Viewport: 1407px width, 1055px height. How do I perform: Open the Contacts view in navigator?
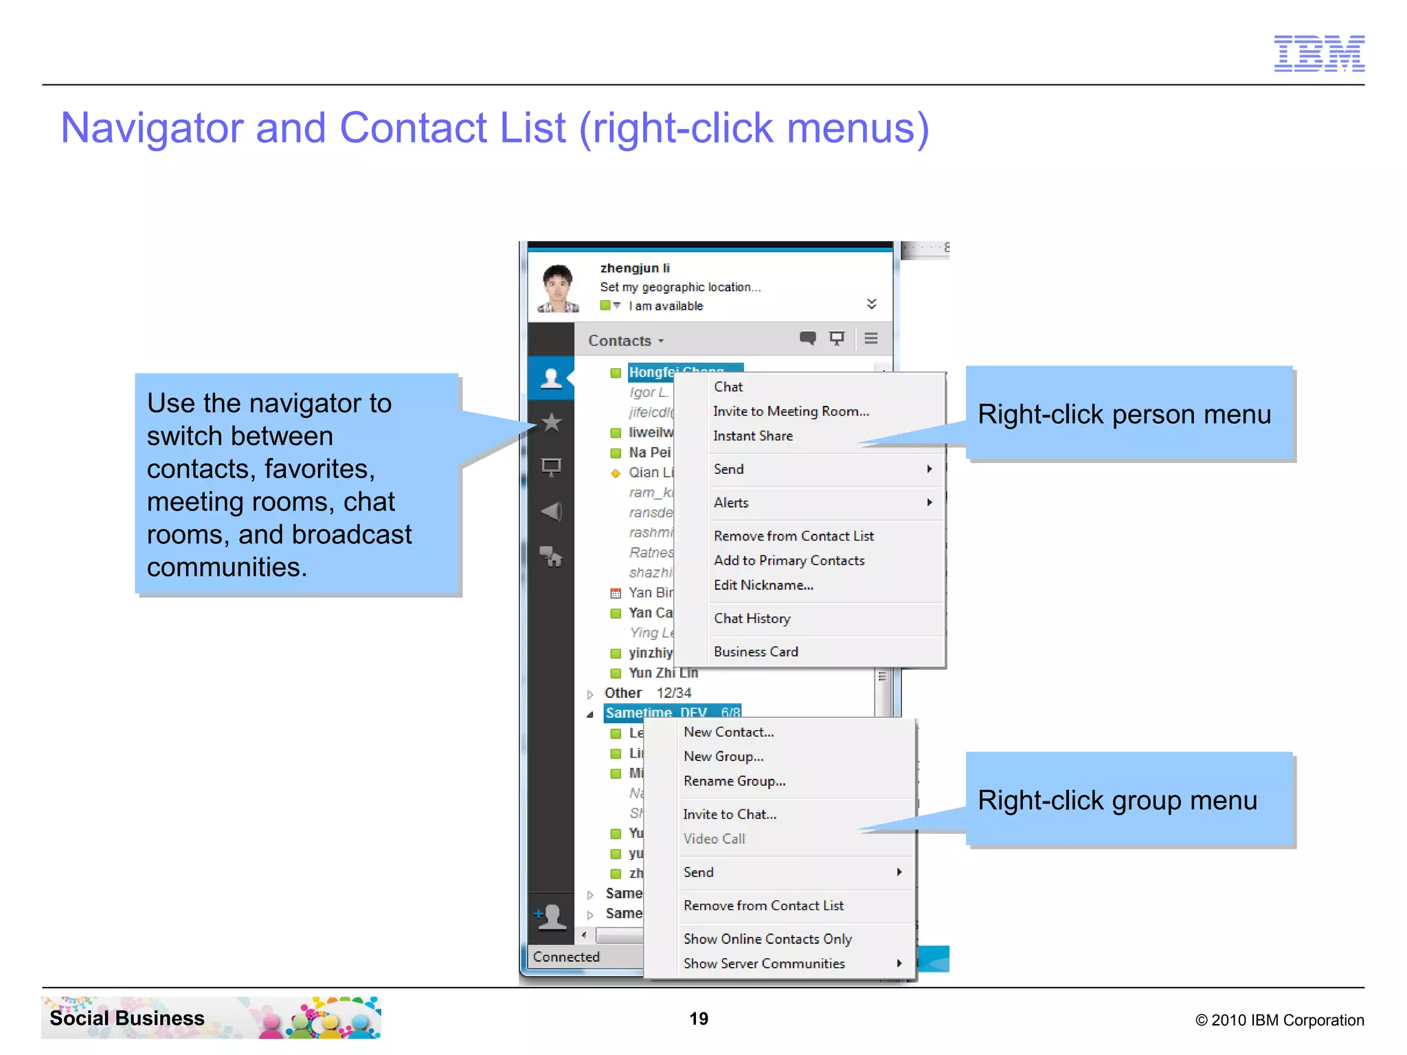[551, 378]
